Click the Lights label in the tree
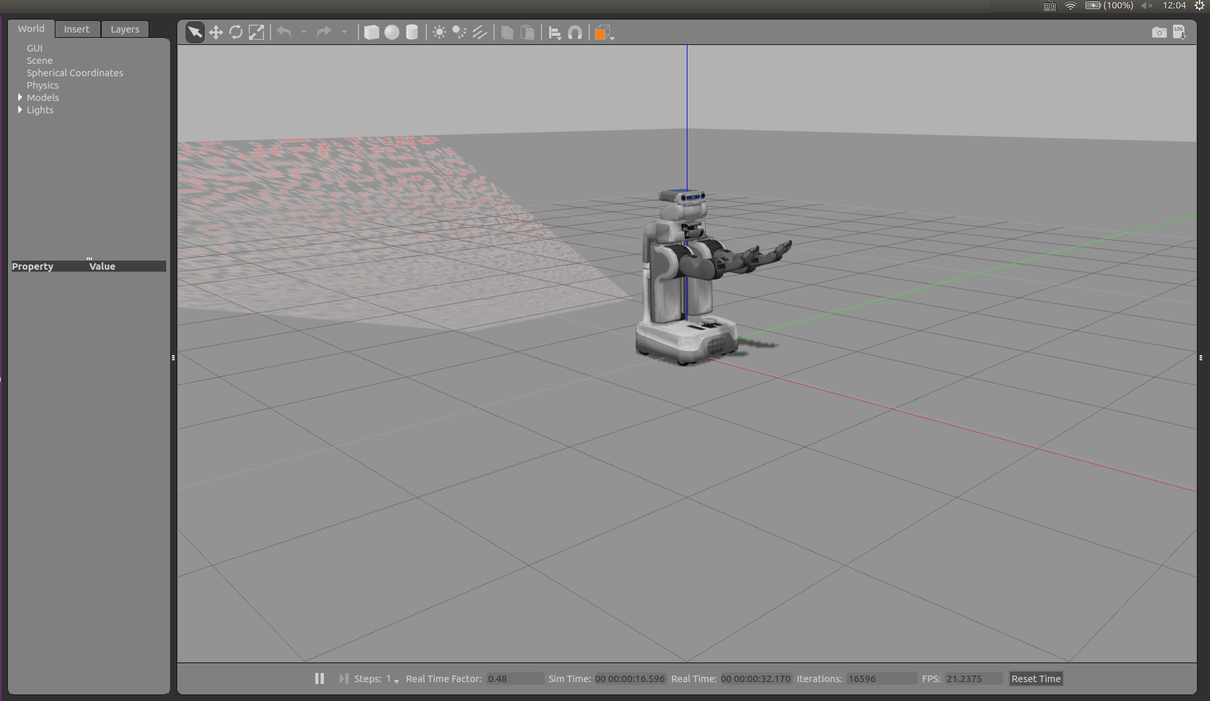Image resolution: width=1210 pixels, height=701 pixels. (40, 110)
